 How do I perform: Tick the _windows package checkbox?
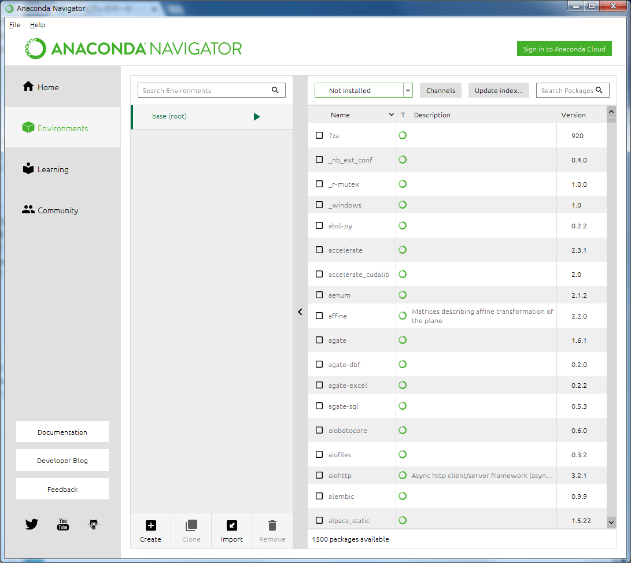(x=319, y=205)
